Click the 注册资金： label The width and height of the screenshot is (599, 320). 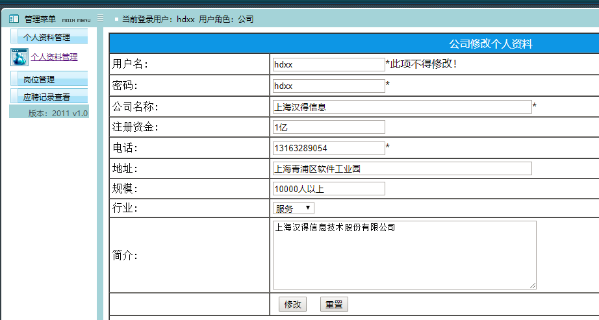point(135,127)
